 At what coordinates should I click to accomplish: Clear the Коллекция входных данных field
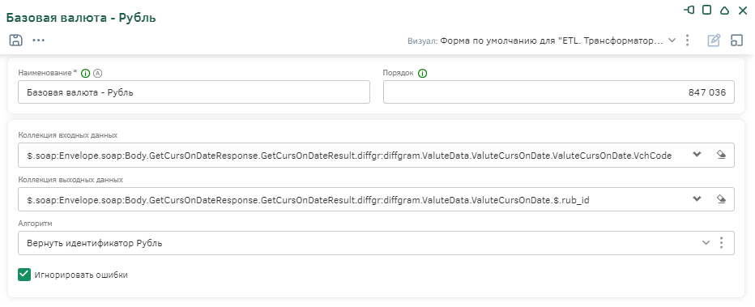pos(721,155)
